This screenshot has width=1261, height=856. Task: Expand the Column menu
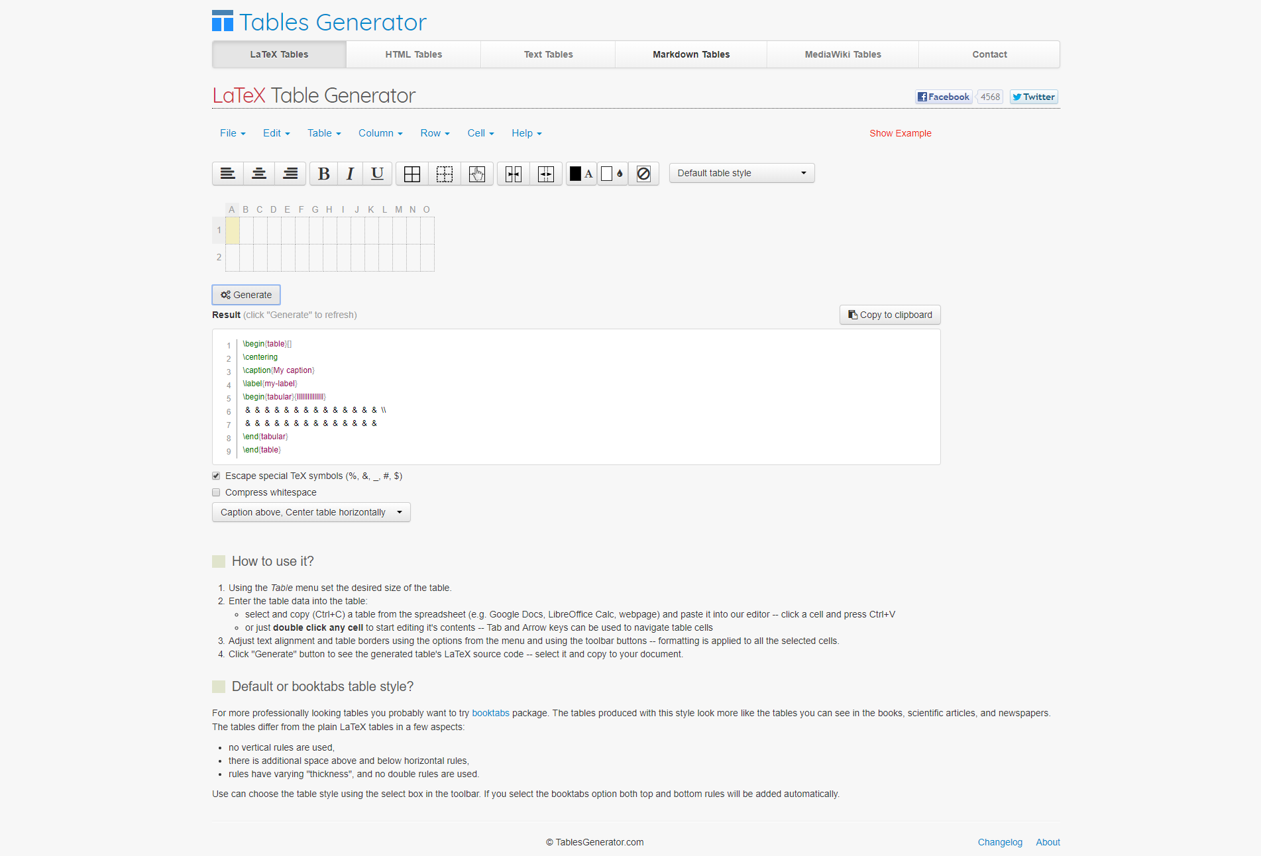point(380,133)
